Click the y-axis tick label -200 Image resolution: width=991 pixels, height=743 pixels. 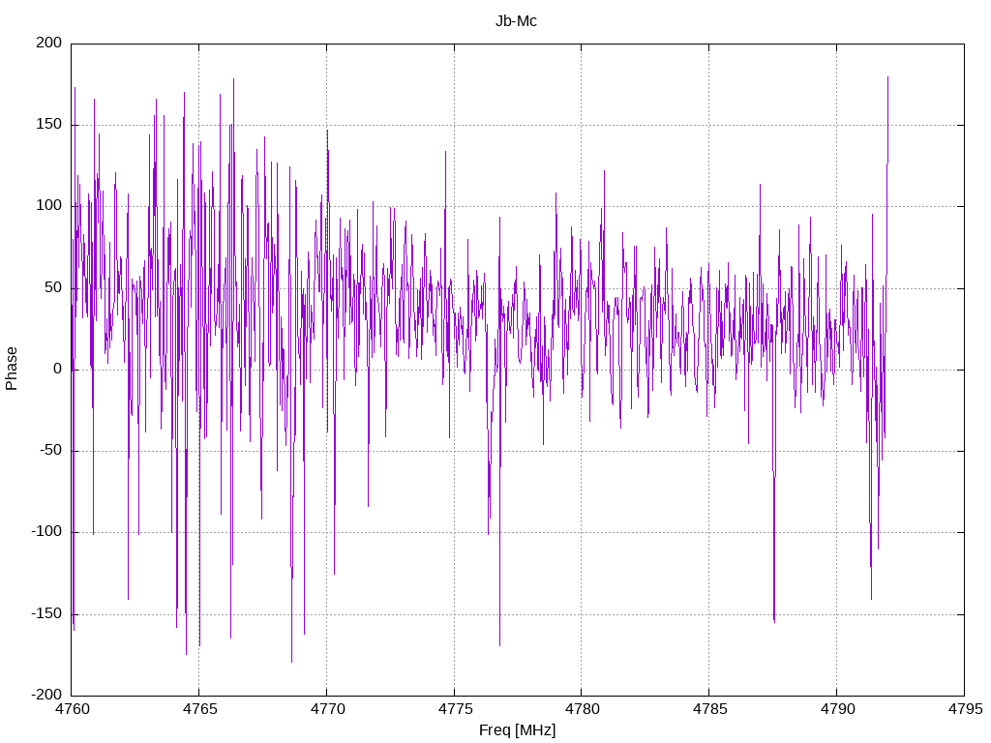coord(46,695)
